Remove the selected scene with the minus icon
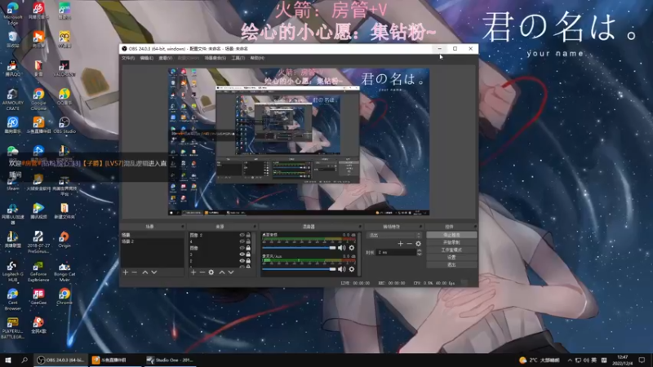Screen dimensions: 653x367 point(135,272)
